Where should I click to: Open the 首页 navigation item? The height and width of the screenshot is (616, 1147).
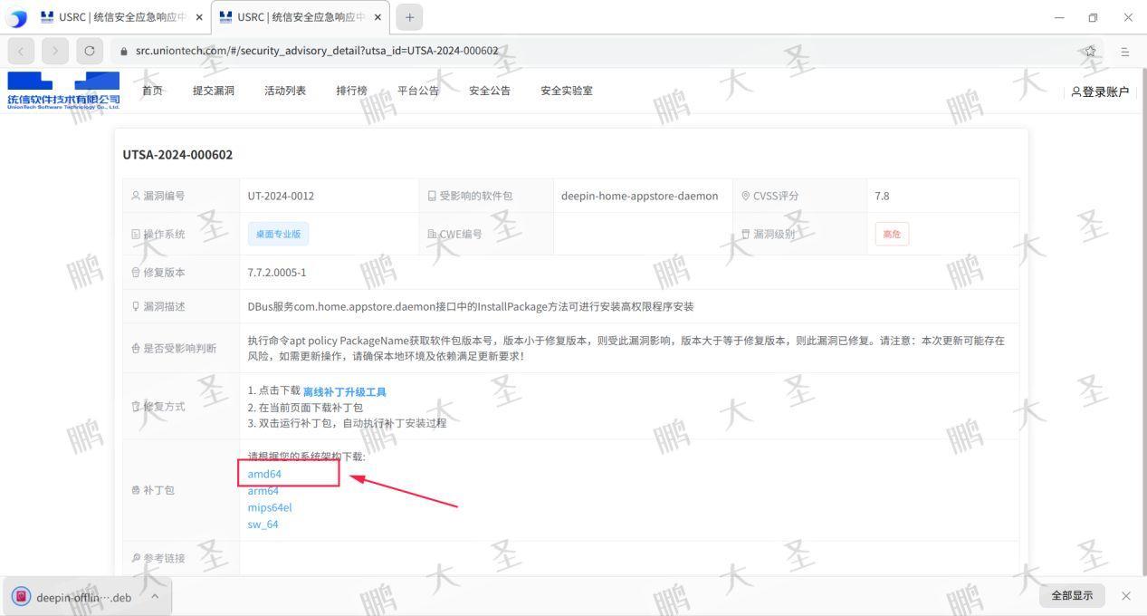click(152, 91)
